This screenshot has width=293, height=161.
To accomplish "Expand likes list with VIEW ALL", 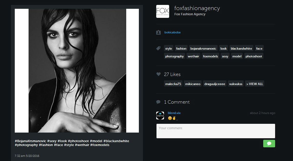I will [x=254, y=84].
